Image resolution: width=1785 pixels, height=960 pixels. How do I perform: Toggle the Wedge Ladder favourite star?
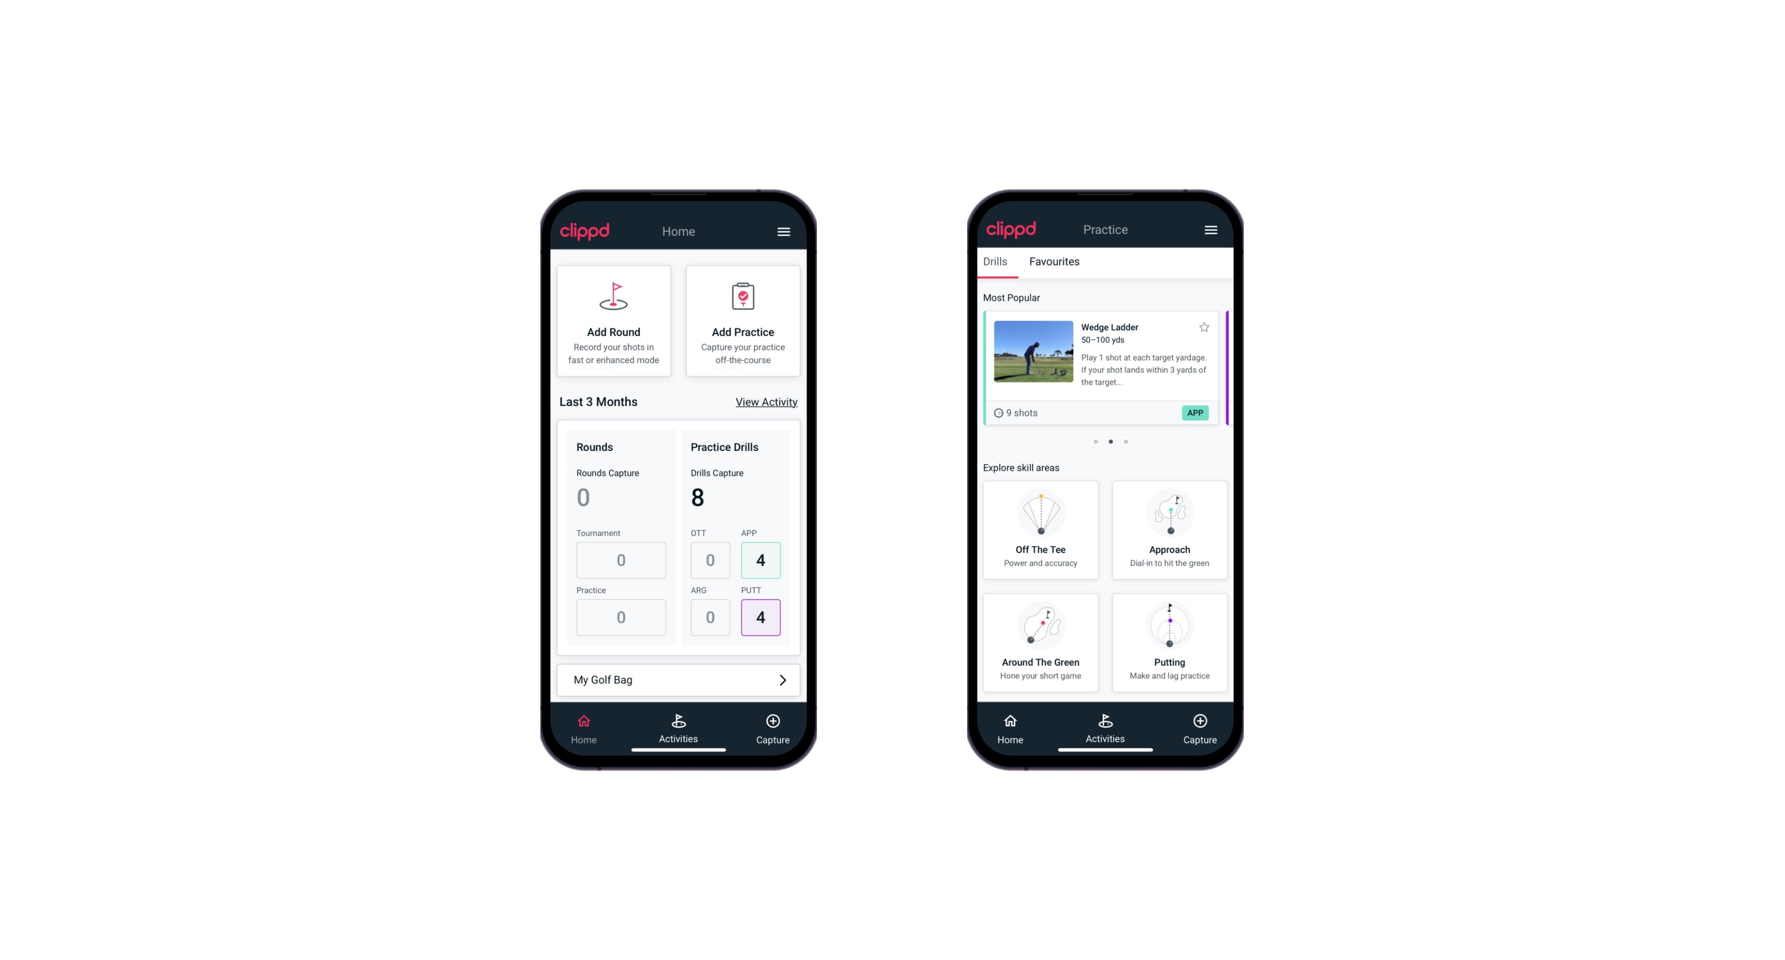pyautogui.click(x=1204, y=328)
